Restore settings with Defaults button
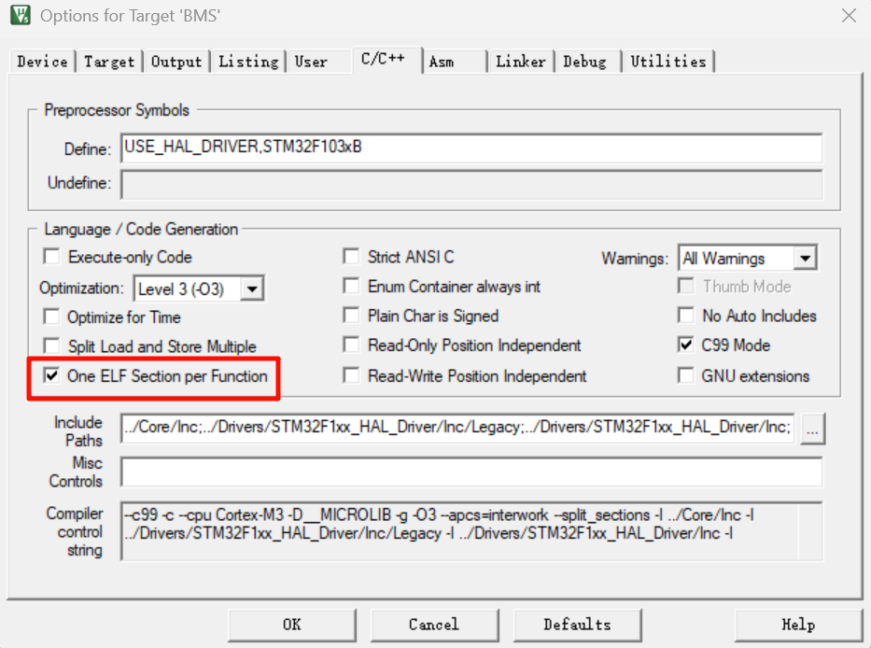Image resolution: width=871 pixels, height=648 pixels. [x=577, y=625]
